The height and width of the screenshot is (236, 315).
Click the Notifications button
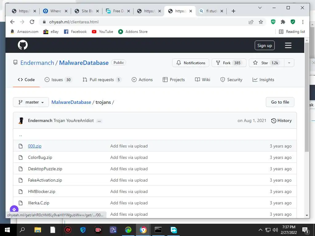pos(191,63)
